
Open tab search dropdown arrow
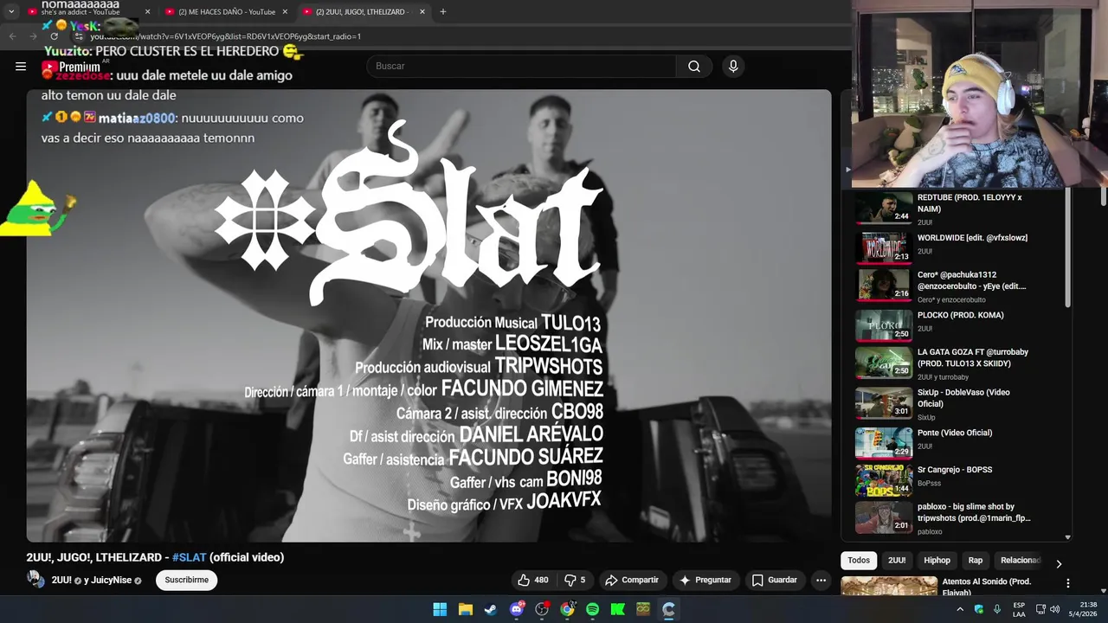(x=11, y=12)
